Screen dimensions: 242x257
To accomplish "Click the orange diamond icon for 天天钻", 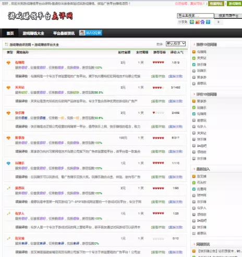I will tap(8, 88).
